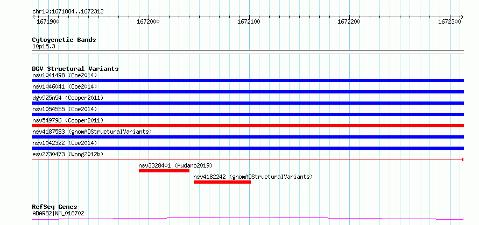The height and width of the screenshot is (225, 479).
Task: Open variant label nsv3328401 (Audano2019)
Action: [175, 165]
